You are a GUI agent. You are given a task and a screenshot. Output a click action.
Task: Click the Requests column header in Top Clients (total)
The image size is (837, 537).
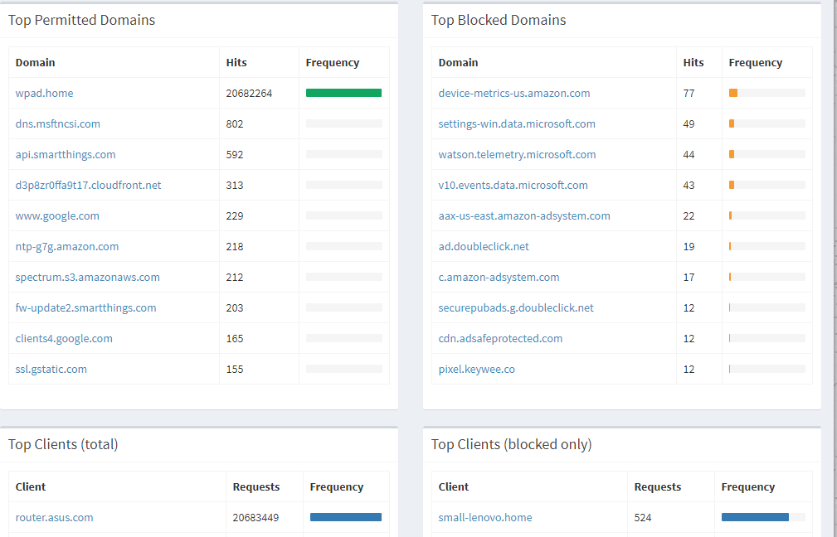pos(255,486)
